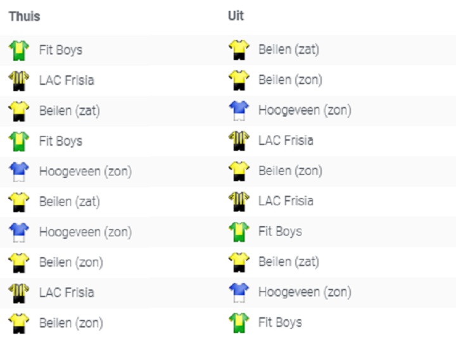Open Beilen (zat) away team in eighth row

click(289, 262)
